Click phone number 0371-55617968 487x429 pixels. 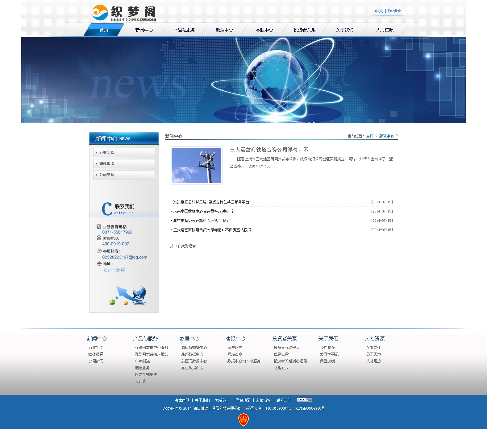[117, 232]
